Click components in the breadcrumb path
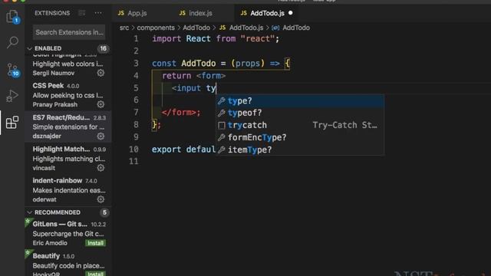 (x=156, y=28)
